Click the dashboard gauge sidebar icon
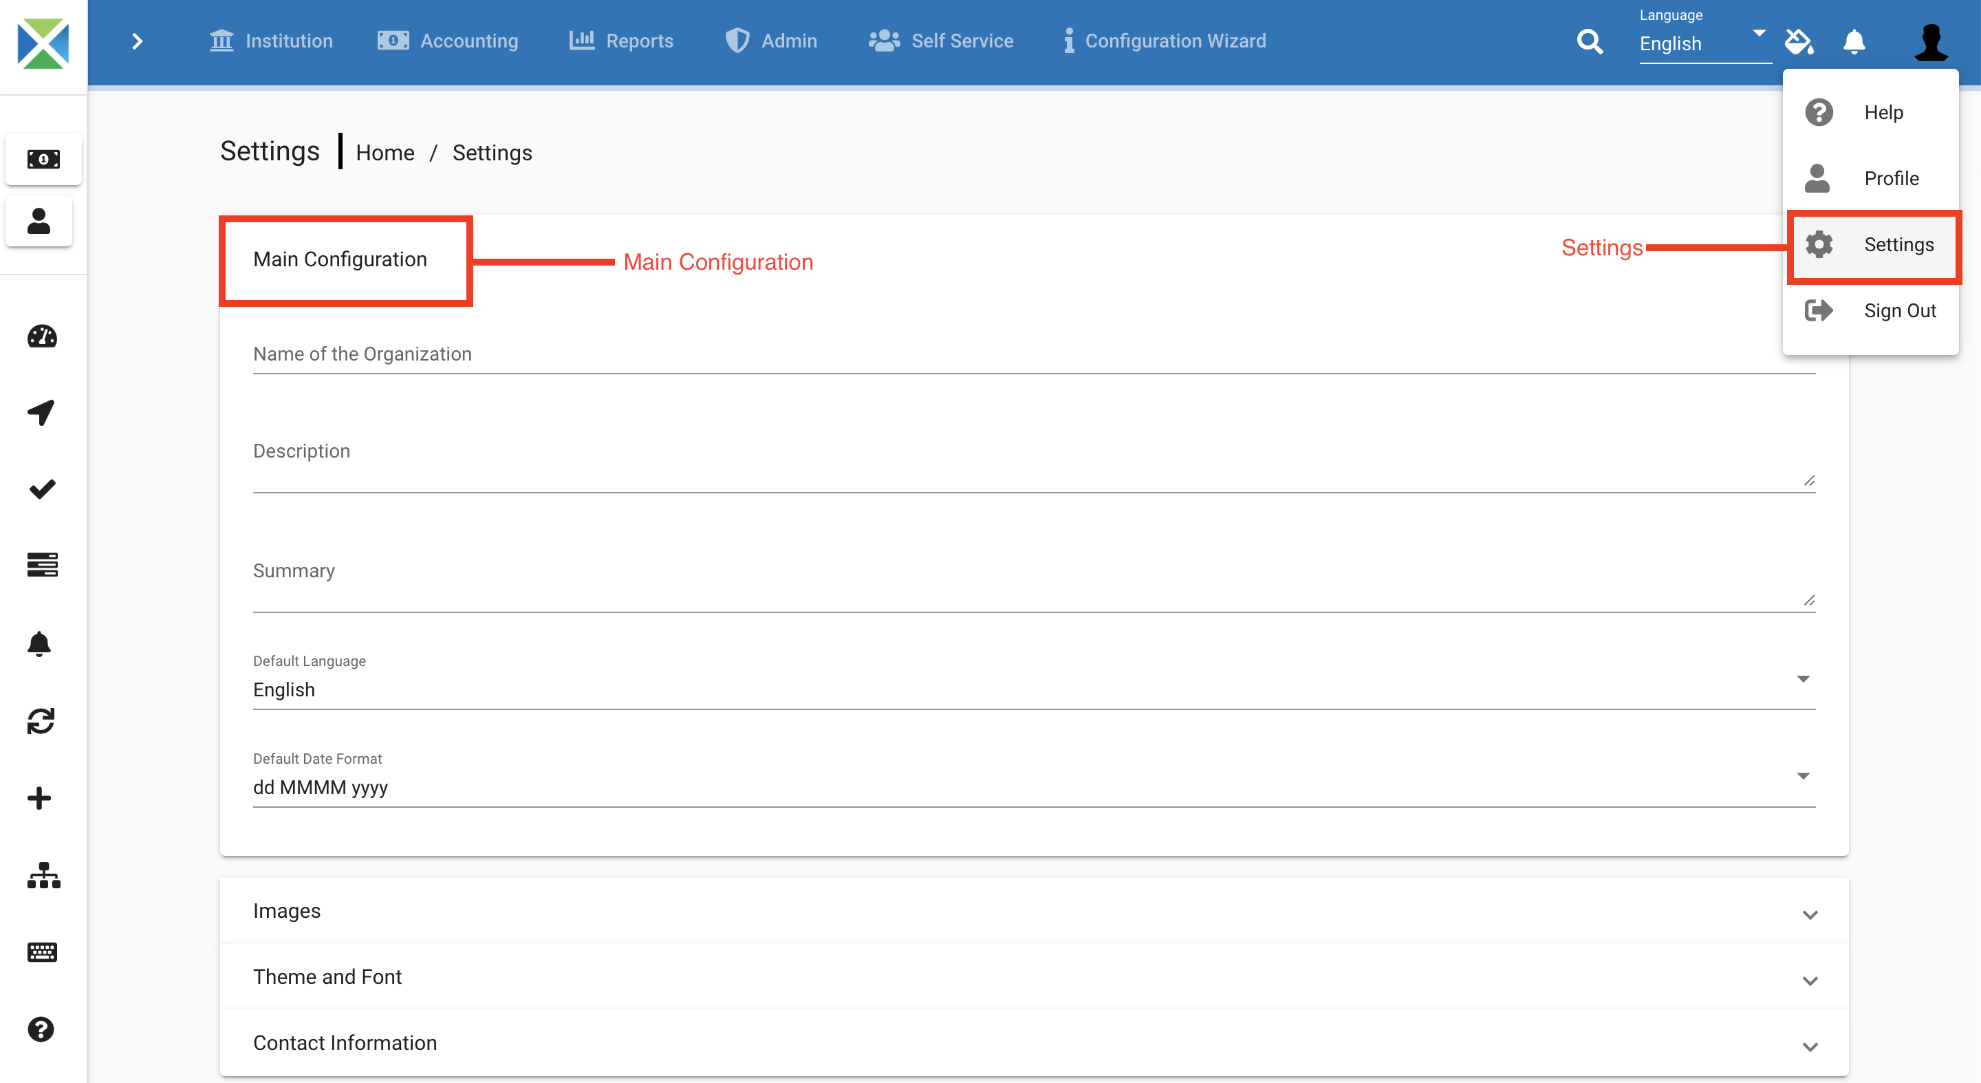 tap(41, 336)
